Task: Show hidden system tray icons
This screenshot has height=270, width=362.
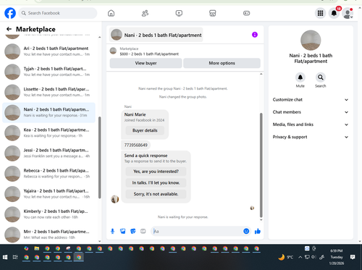Action: click(x=300, y=257)
